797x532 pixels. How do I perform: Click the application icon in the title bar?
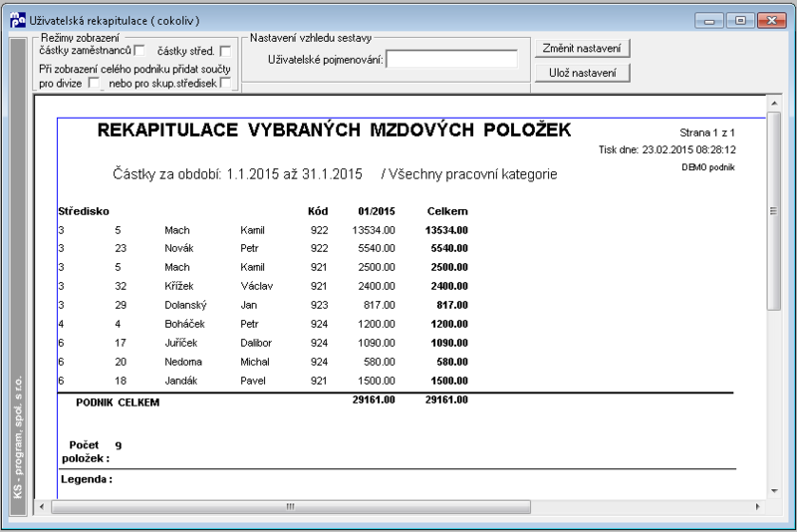coord(17,20)
